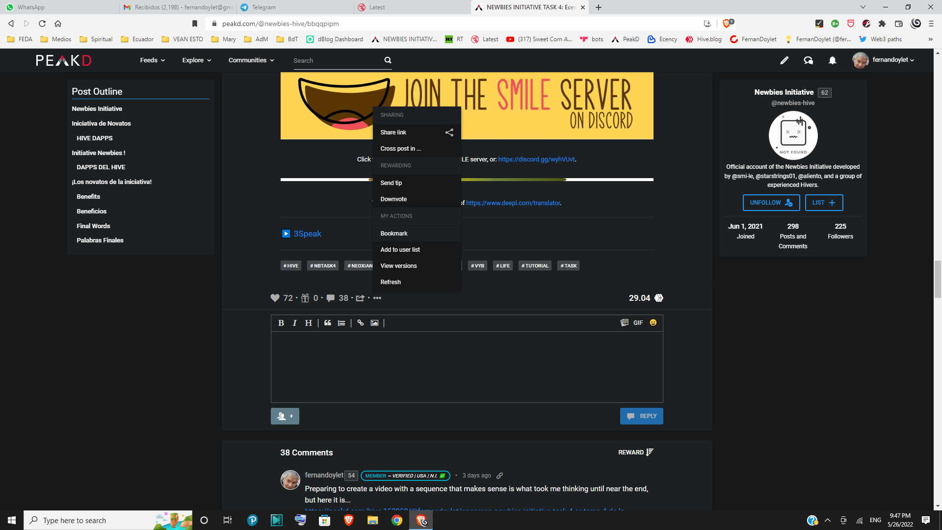Screen dimensions: 942x530
Task: Click the REPLY button
Action: [x=641, y=416]
